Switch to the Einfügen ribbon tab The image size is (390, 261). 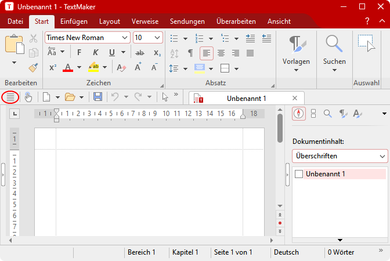click(x=74, y=21)
